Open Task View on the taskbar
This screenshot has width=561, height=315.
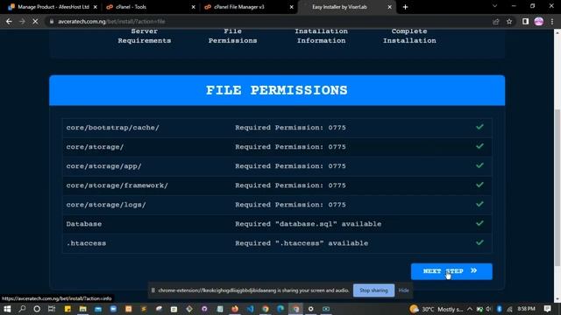52,309
